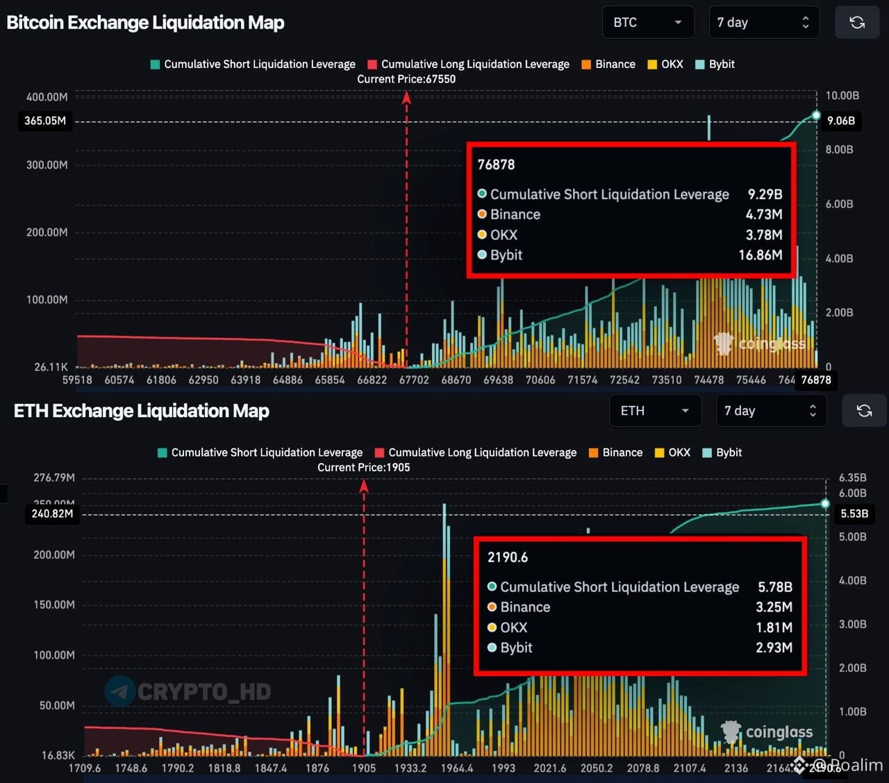The image size is (889, 783).
Task: Click the 3.00B right axis label
Action: [853, 624]
